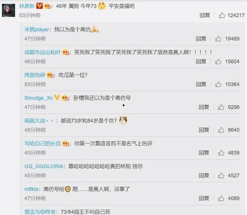Reply to 米棋player's comment
Viewport: 247px width, 215px height.
[x=201, y=39]
